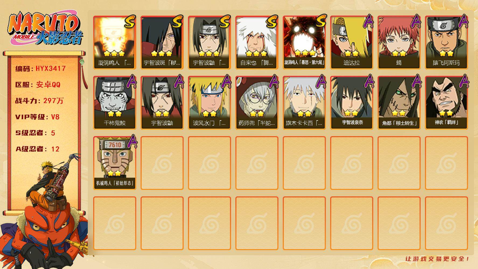Select the 漩涡鸣人「暴怒·第六尾」 card

[x=304, y=43]
